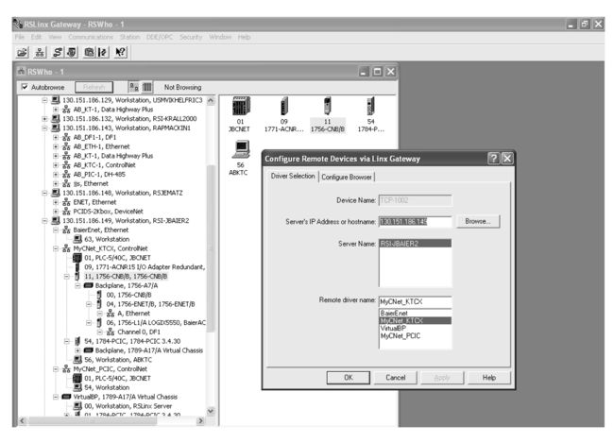Collapse the 130.151.186.143 RAPMACKIN1 node

click(x=44, y=128)
